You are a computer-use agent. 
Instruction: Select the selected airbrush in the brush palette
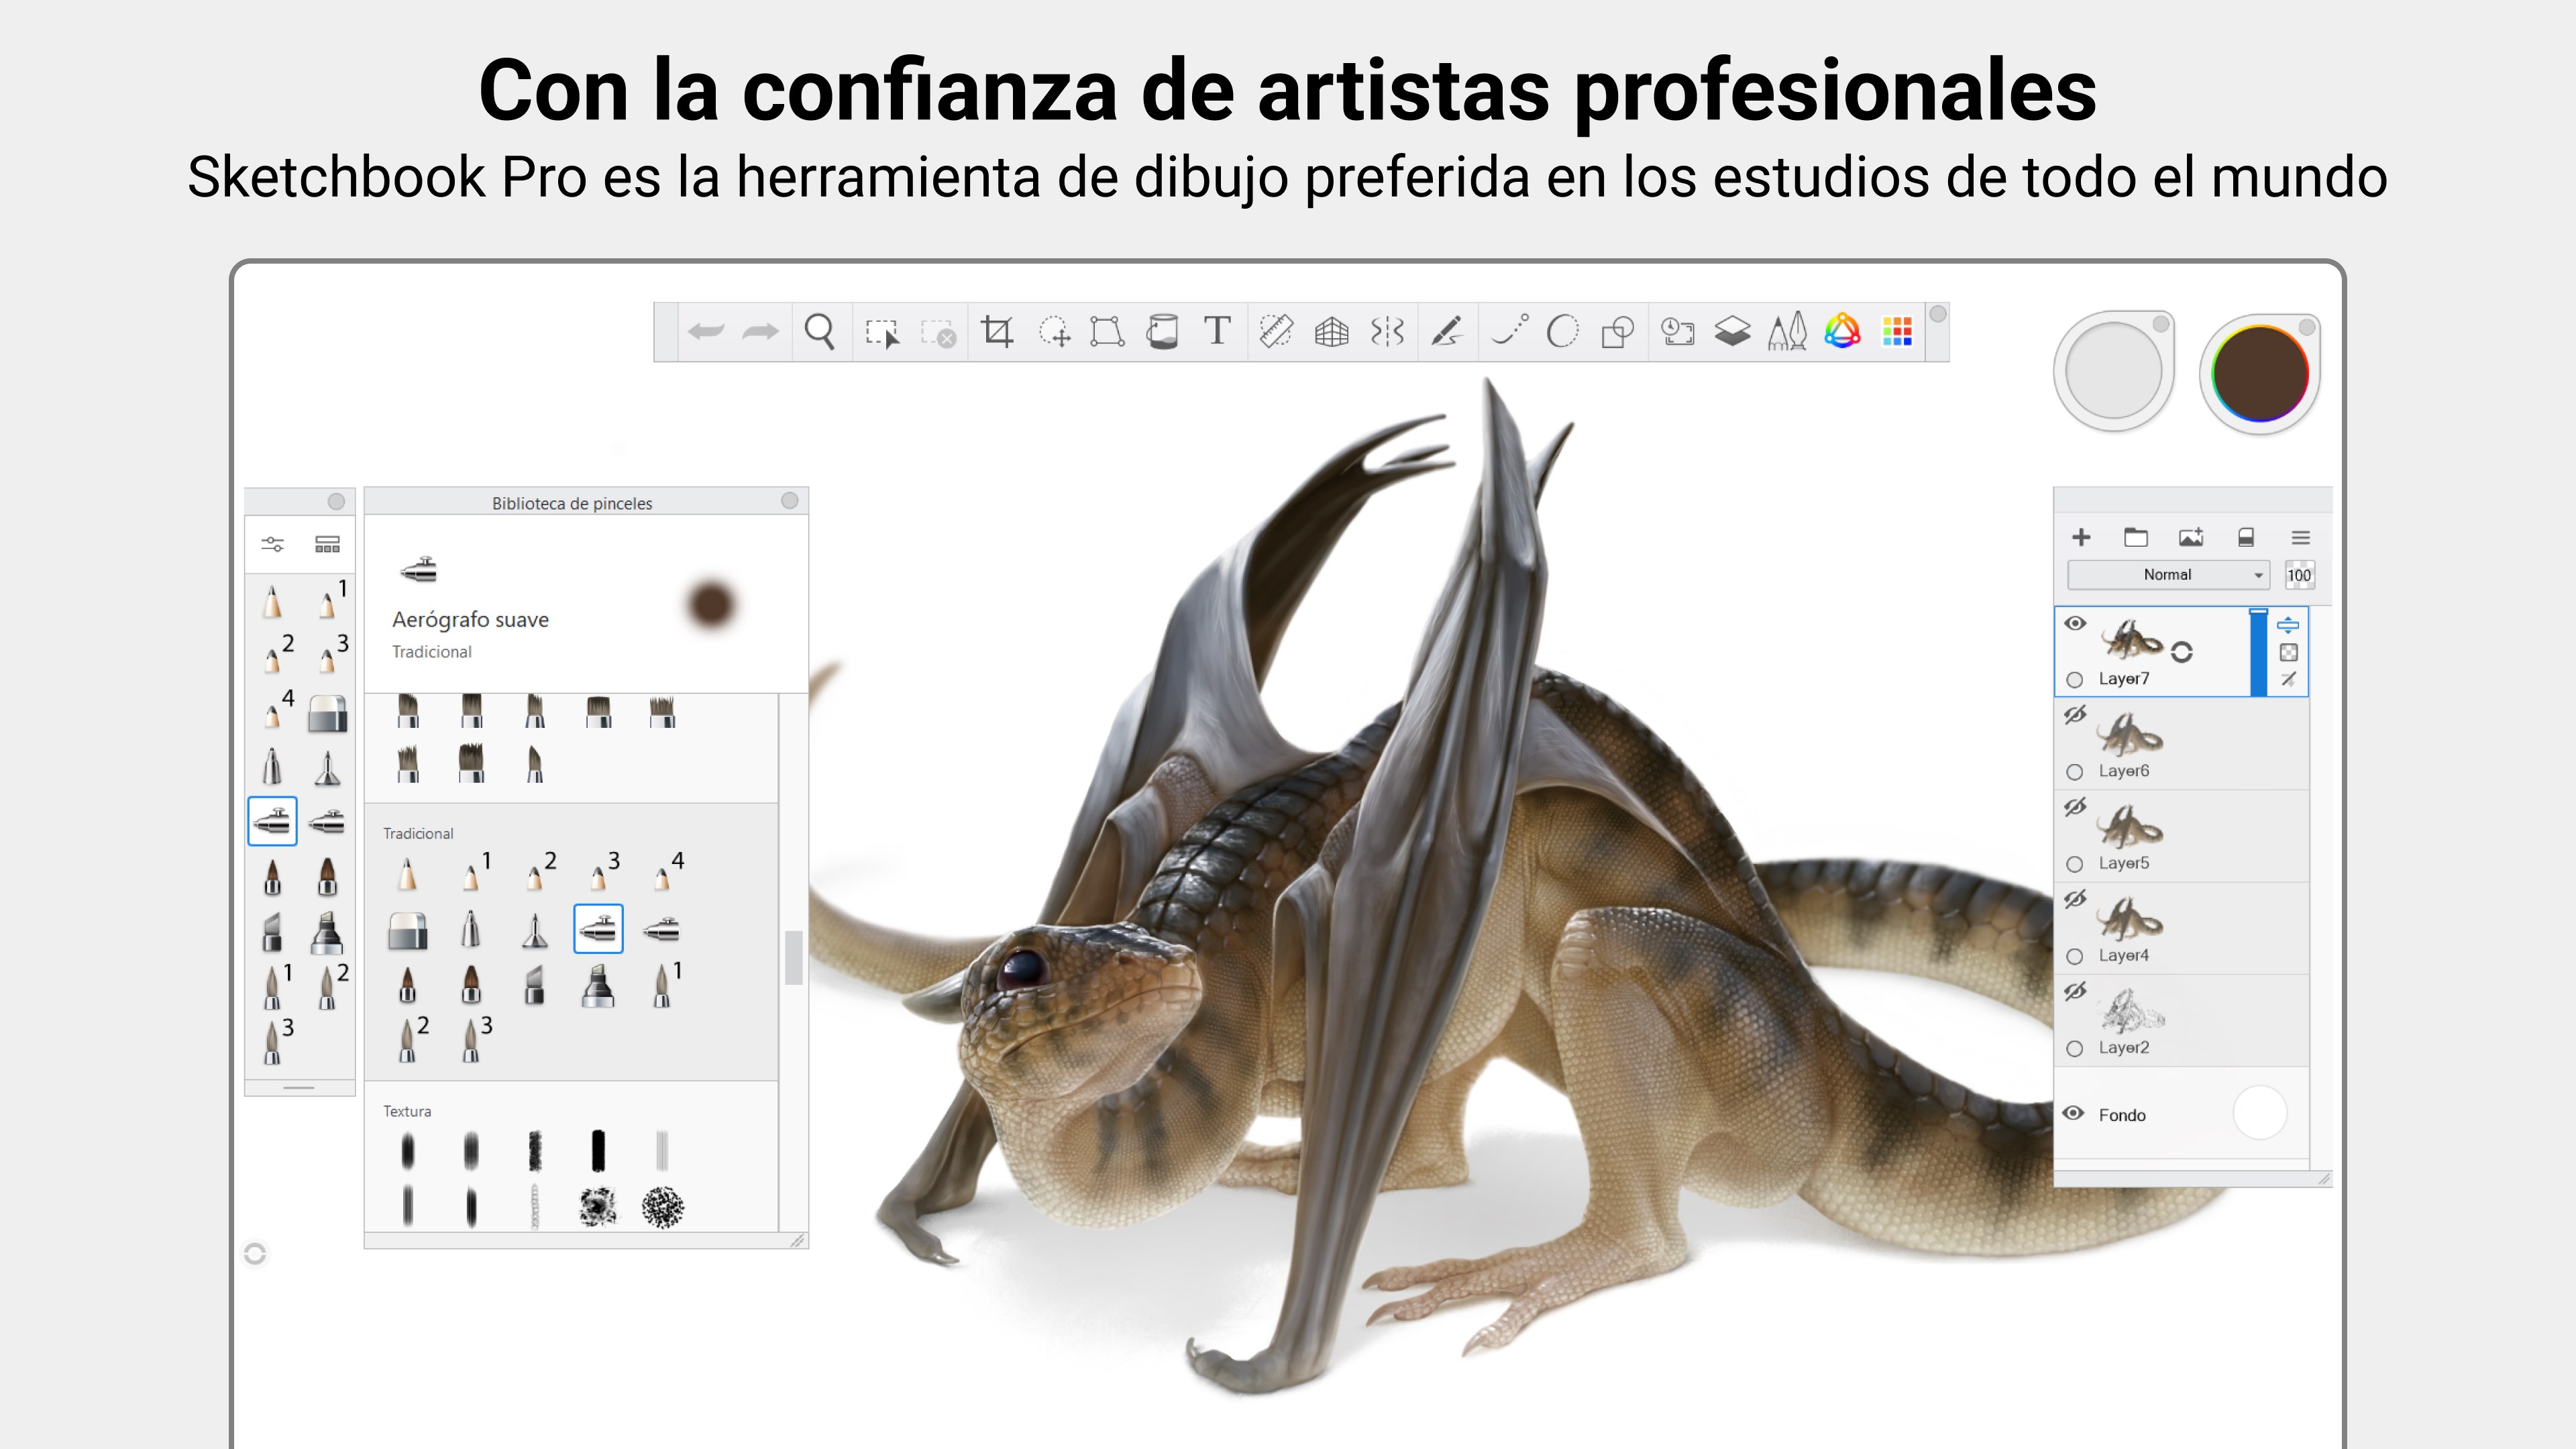[272, 822]
